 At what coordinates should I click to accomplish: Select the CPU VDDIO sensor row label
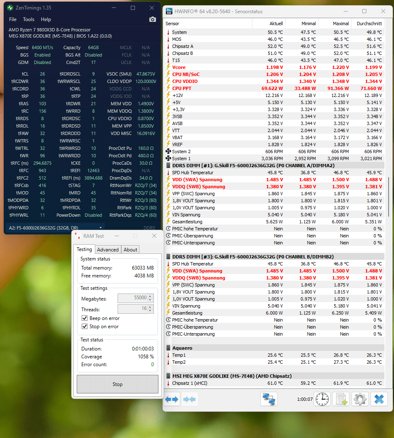click(185, 81)
